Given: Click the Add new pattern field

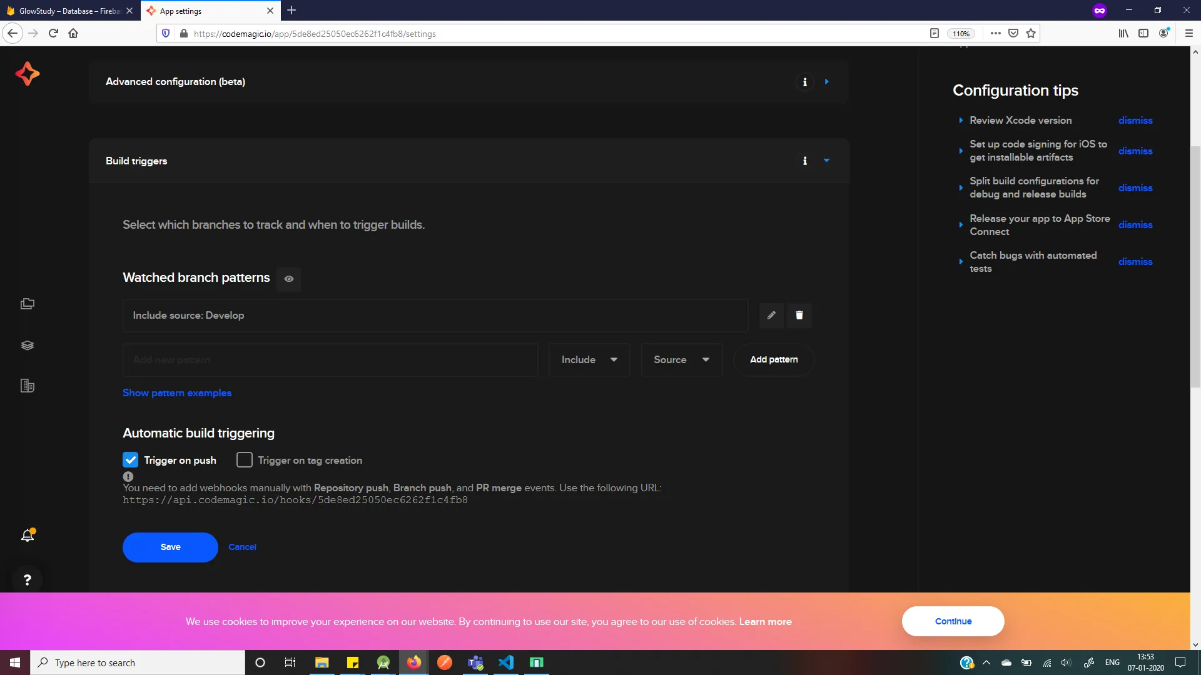Looking at the screenshot, I should tap(330, 359).
